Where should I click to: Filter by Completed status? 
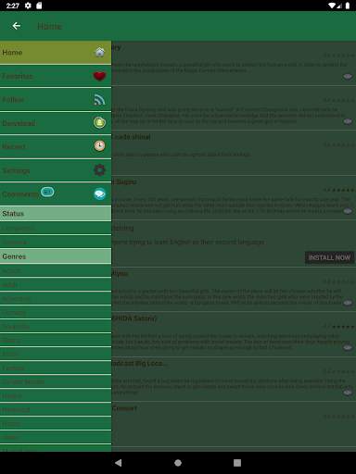[56, 229]
